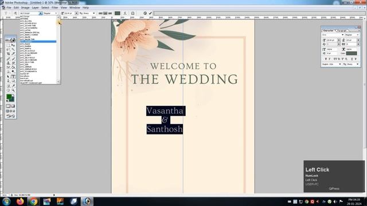Collapse the options bar font family dropdown
367x206 pixels.
[41, 13]
